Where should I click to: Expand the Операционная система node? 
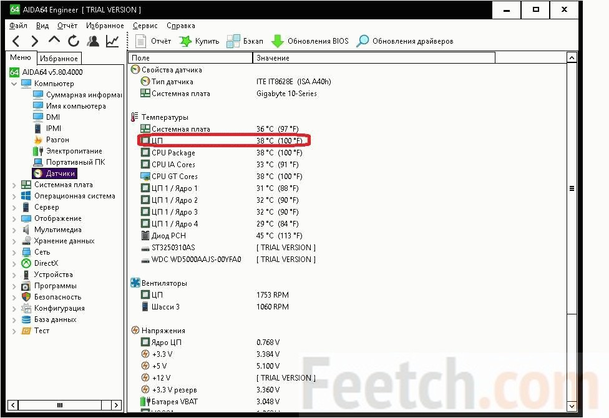coord(14,196)
